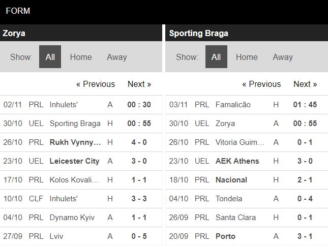Open the Zorya vs Leicester City match row
This screenshot has width=328, height=246.
[81, 161]
